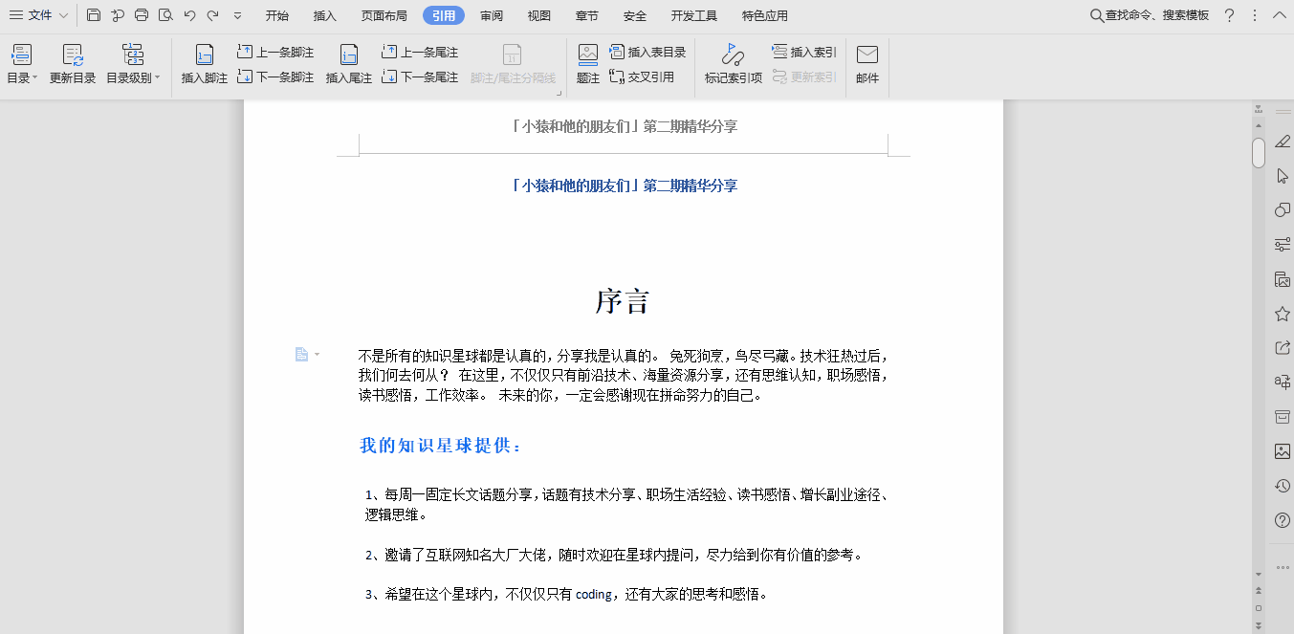Image resolution: width=1294 pixels, height=634 pixels.
Task: Switch to the 插入 tab
Action: click(x=325, y=15)
